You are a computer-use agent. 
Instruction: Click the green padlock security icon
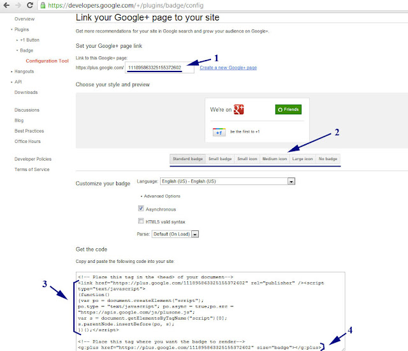tap(43, 5)
